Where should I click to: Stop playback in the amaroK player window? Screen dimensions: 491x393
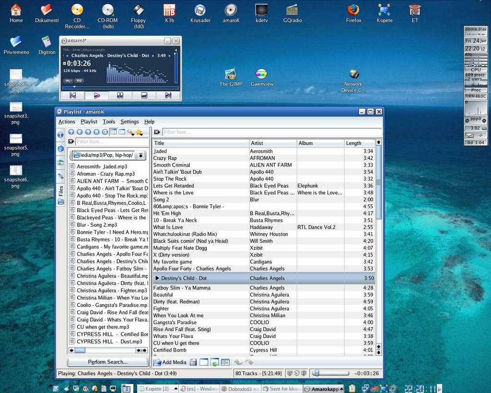coord(144,95)
